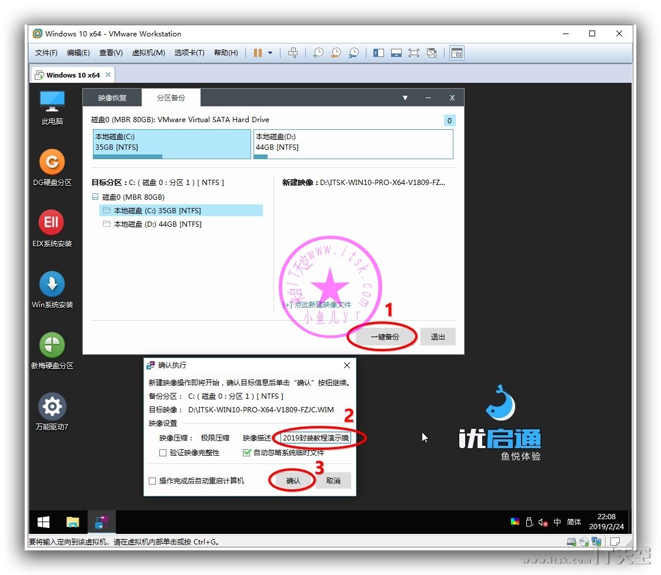Open 此电脑 desktop icon
This screenshot has height=575, width=661.
(x=52, y=107)
